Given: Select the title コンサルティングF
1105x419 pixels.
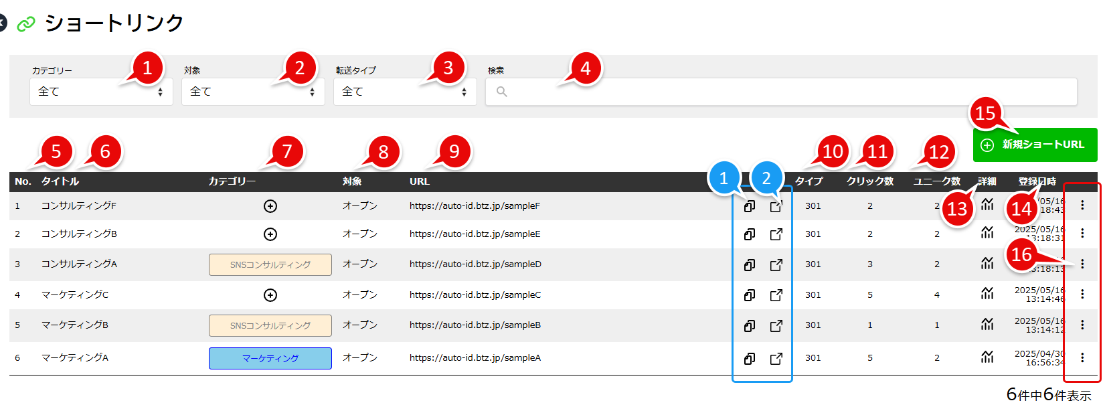Looking at the screenshot, I should click(79, 205).
